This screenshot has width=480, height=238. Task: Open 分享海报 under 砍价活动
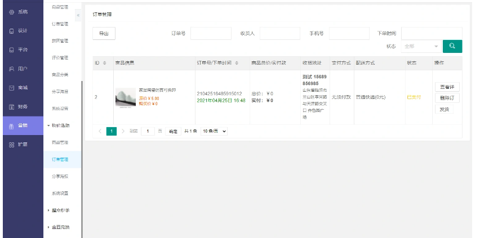(60, 177)
